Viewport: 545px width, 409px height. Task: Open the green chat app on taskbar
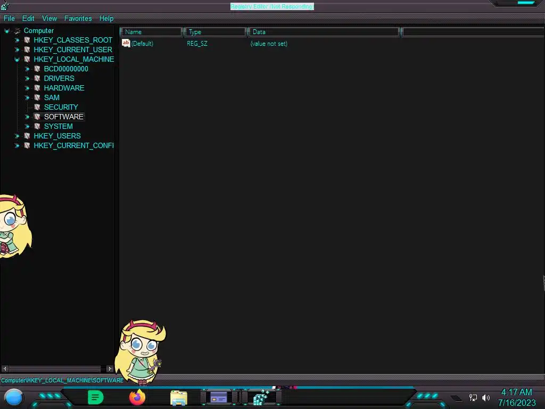[x=96, y=397]
